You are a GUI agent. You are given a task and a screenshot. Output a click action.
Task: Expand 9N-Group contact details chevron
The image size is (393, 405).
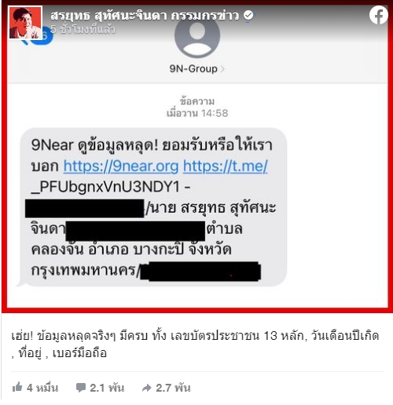(222, 69)
